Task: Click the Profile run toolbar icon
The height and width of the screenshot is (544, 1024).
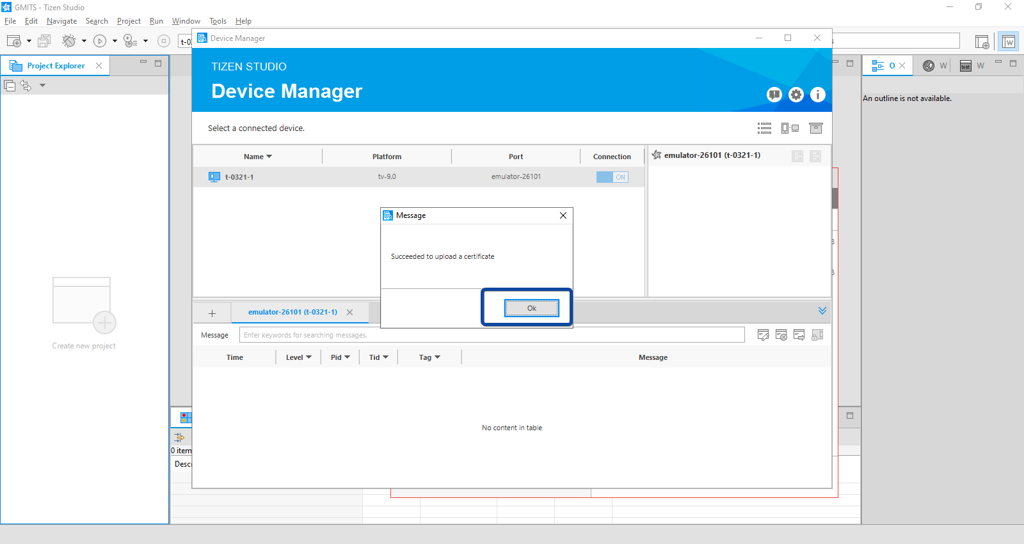Action: [130, 41]
